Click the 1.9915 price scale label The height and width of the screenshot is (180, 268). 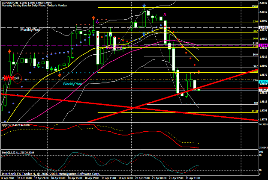click(263, 57)
